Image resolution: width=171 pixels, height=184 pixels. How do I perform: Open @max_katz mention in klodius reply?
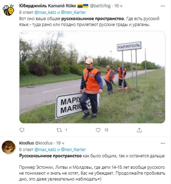click(x=45, y=149)
